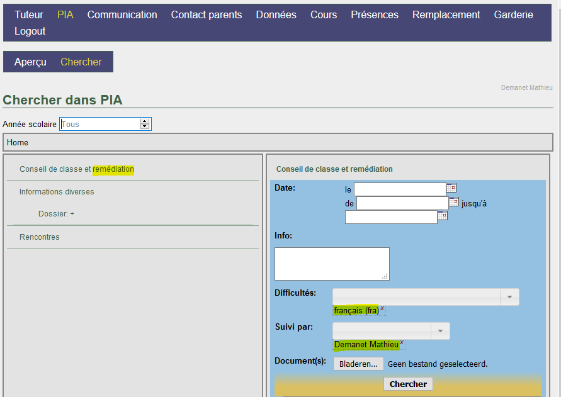Switch to the Aperçu tab
The width and height of the screenshot is (561, 397).
(30, 62)
